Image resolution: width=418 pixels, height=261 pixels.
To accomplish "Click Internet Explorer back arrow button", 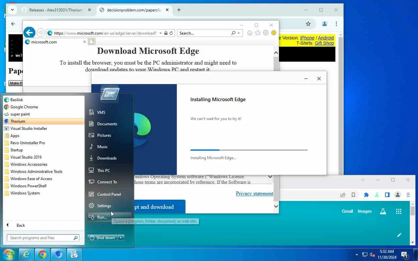I will pos(29,32).
